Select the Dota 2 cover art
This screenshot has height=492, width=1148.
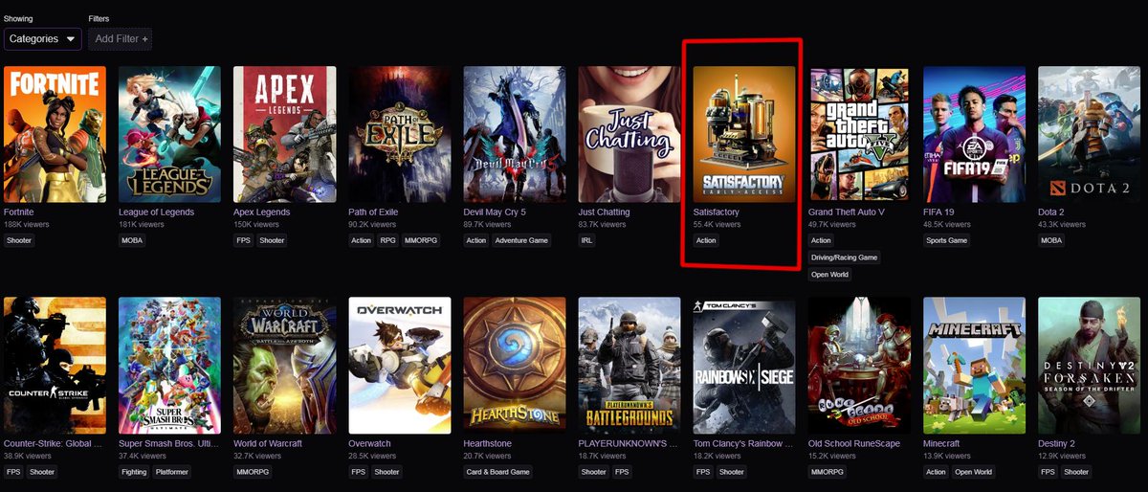click(x=1089, y=134)
